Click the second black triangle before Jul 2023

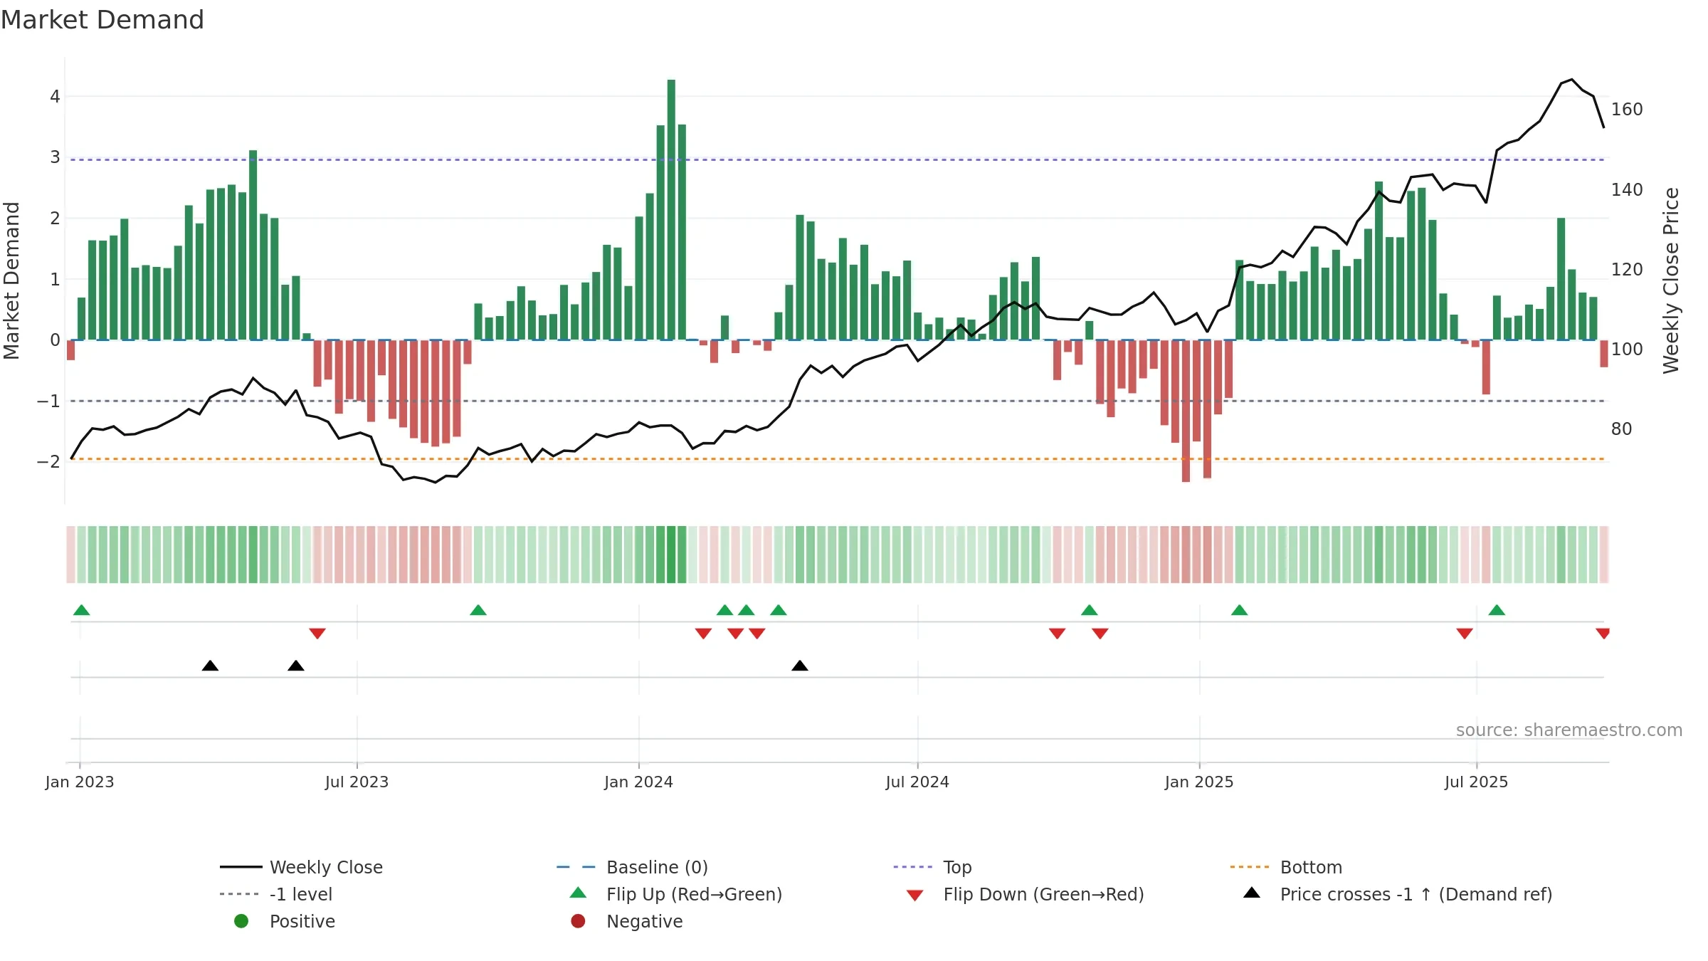click(x=296, y=666)
